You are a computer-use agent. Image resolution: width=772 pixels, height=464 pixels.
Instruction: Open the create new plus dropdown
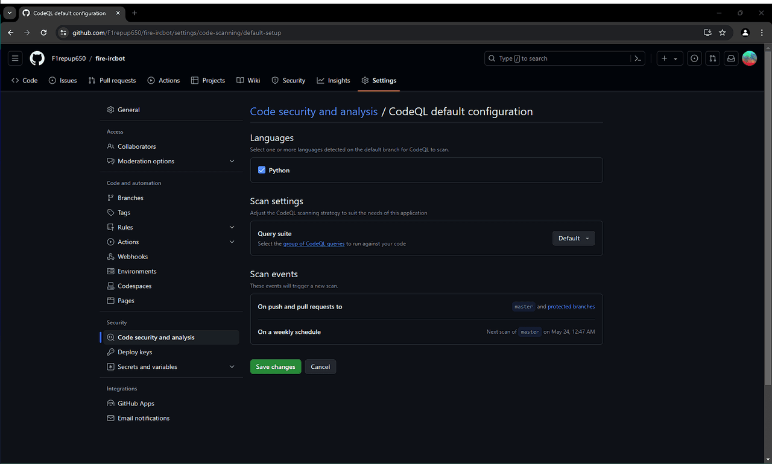pos(669,58)
